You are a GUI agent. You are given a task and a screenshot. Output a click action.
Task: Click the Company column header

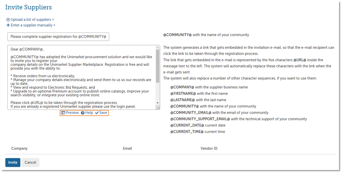pyautogui.click(x=19, y=148)
